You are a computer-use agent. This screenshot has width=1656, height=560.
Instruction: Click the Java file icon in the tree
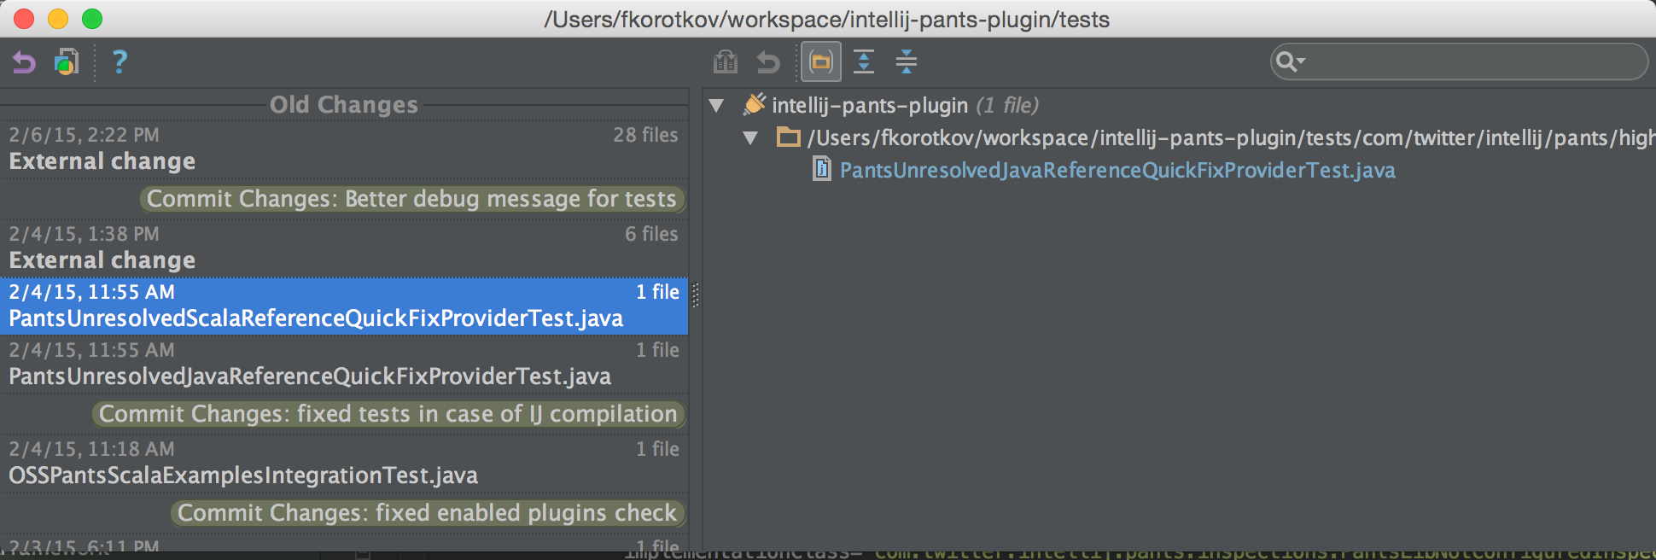(x=822, y=169)
